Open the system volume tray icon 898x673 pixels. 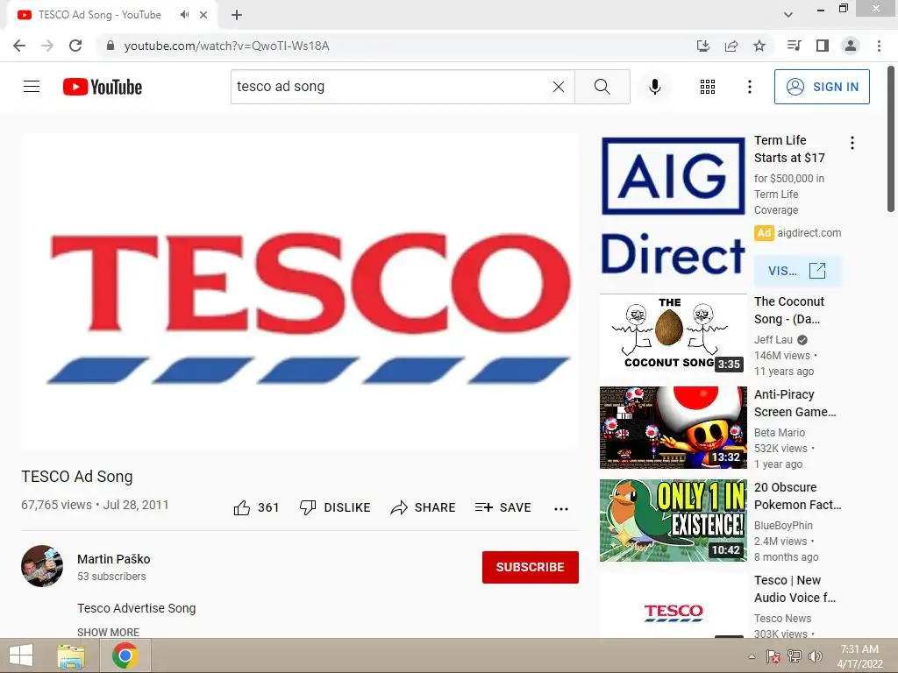(816, 656)
